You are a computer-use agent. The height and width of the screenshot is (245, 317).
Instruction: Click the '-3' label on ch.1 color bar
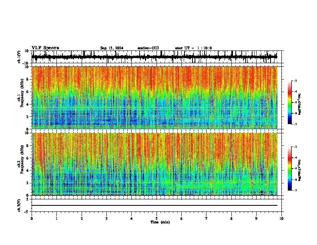[x=295, y=80]
